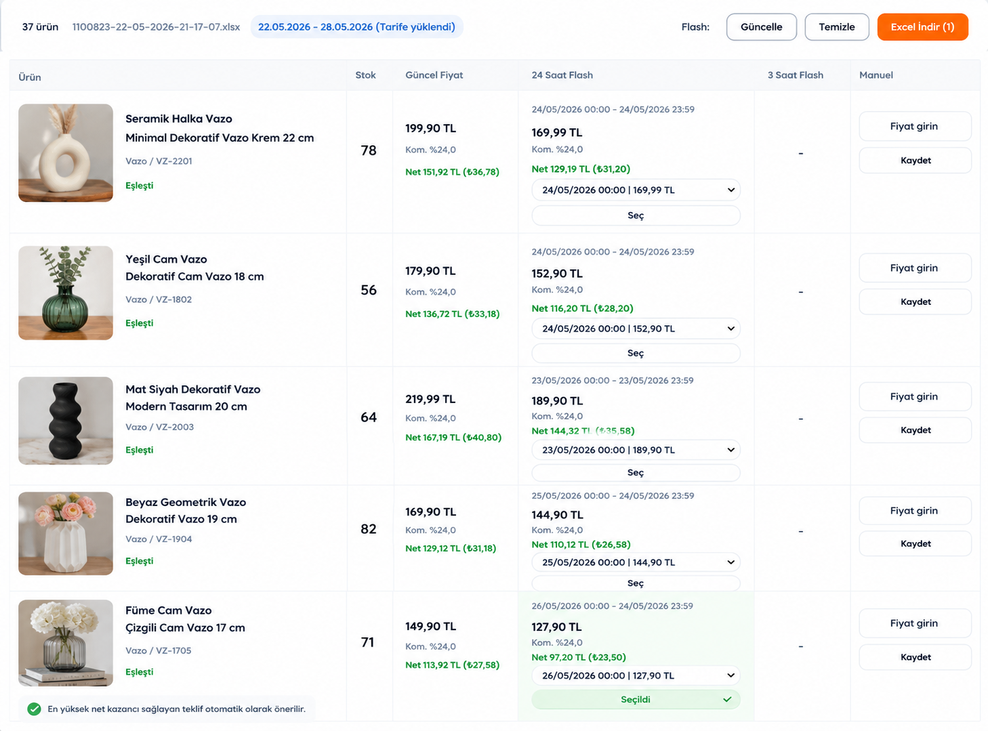Screen dimensions: 988x731
Task: Open the Mat Siyah Dekoratif Vazo thumbnail
Action: coord(66,421)
